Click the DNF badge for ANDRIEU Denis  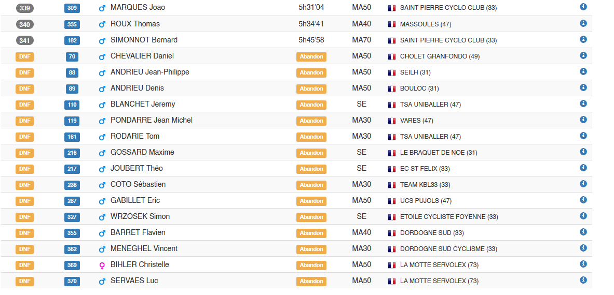[x=25, y=89]
